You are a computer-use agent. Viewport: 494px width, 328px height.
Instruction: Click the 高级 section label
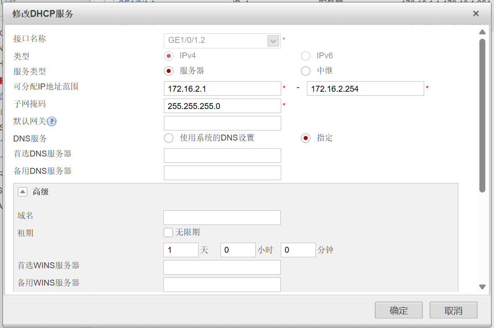click(41, 192)
